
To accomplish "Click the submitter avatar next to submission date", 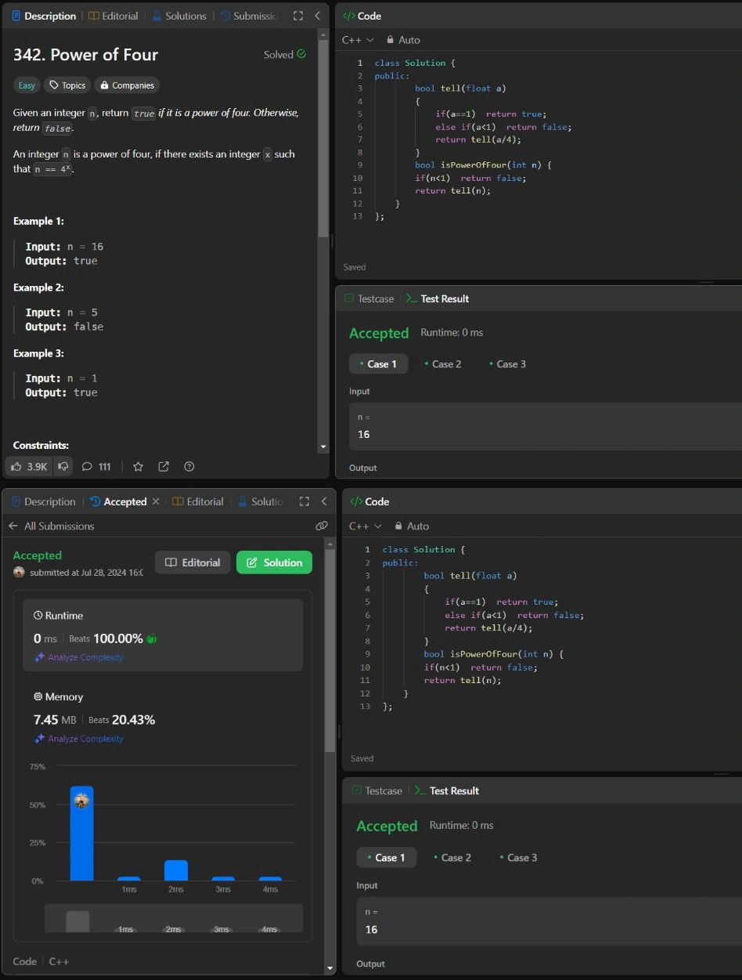I will pos(19,572).
